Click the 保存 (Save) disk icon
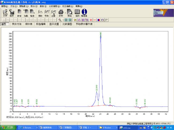The height and width of the screenshot is (130, 174). 12,13
